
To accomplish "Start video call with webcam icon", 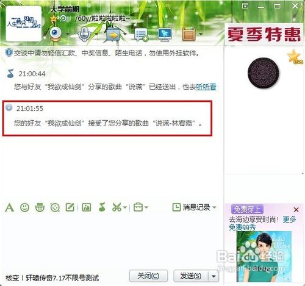I will [56, 34].
